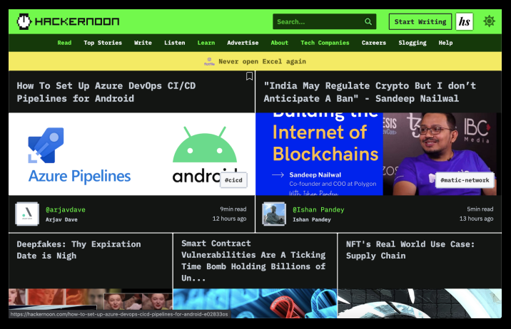
Task: Click the '12 hours ago' timestamp
Action: tap(229, 219)
